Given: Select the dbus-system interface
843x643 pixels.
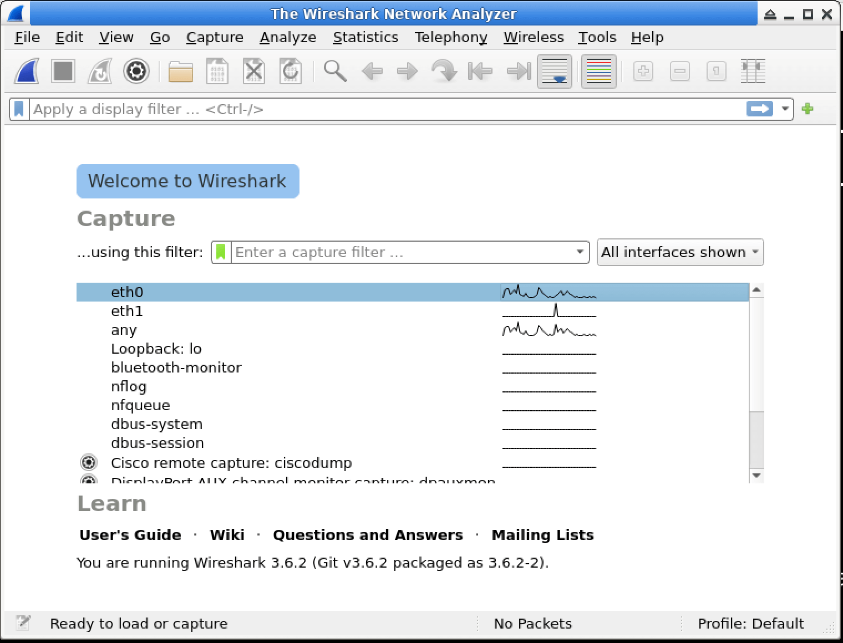Looking at the screenshot, I should coord(413,424).
